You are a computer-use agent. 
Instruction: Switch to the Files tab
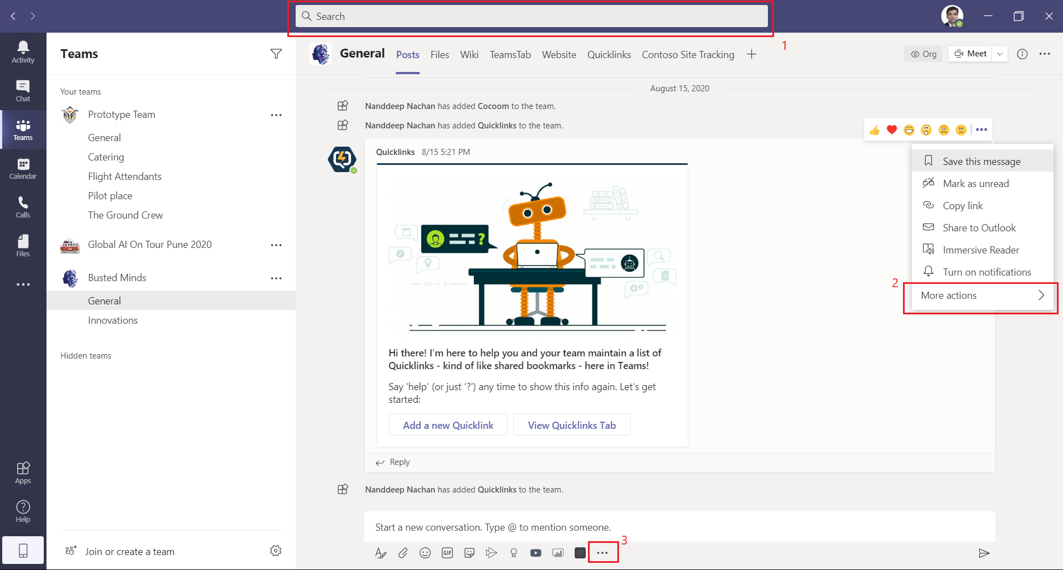[x=440, y=55]
